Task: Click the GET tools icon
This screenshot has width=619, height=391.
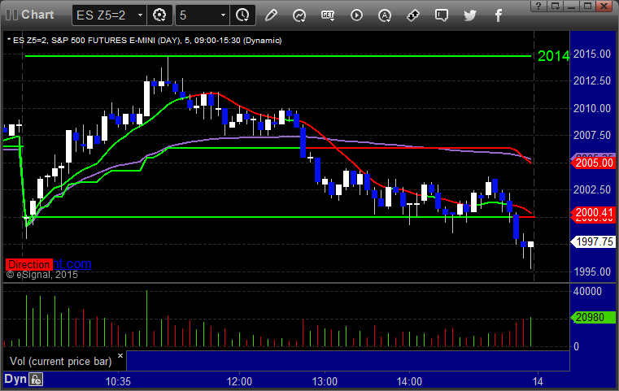Action: (328, 15)
